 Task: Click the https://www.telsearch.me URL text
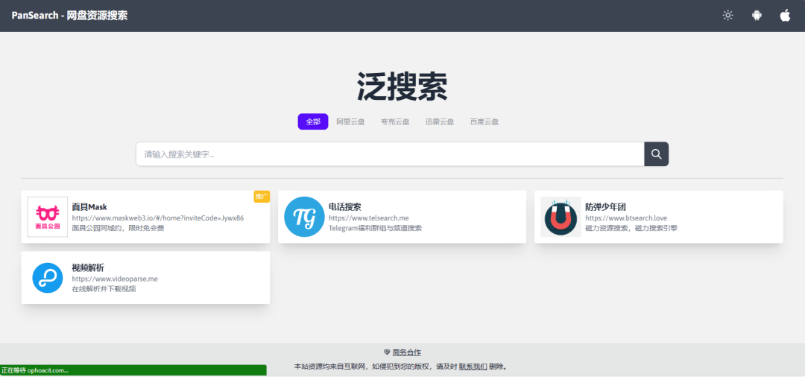[369, 218]
